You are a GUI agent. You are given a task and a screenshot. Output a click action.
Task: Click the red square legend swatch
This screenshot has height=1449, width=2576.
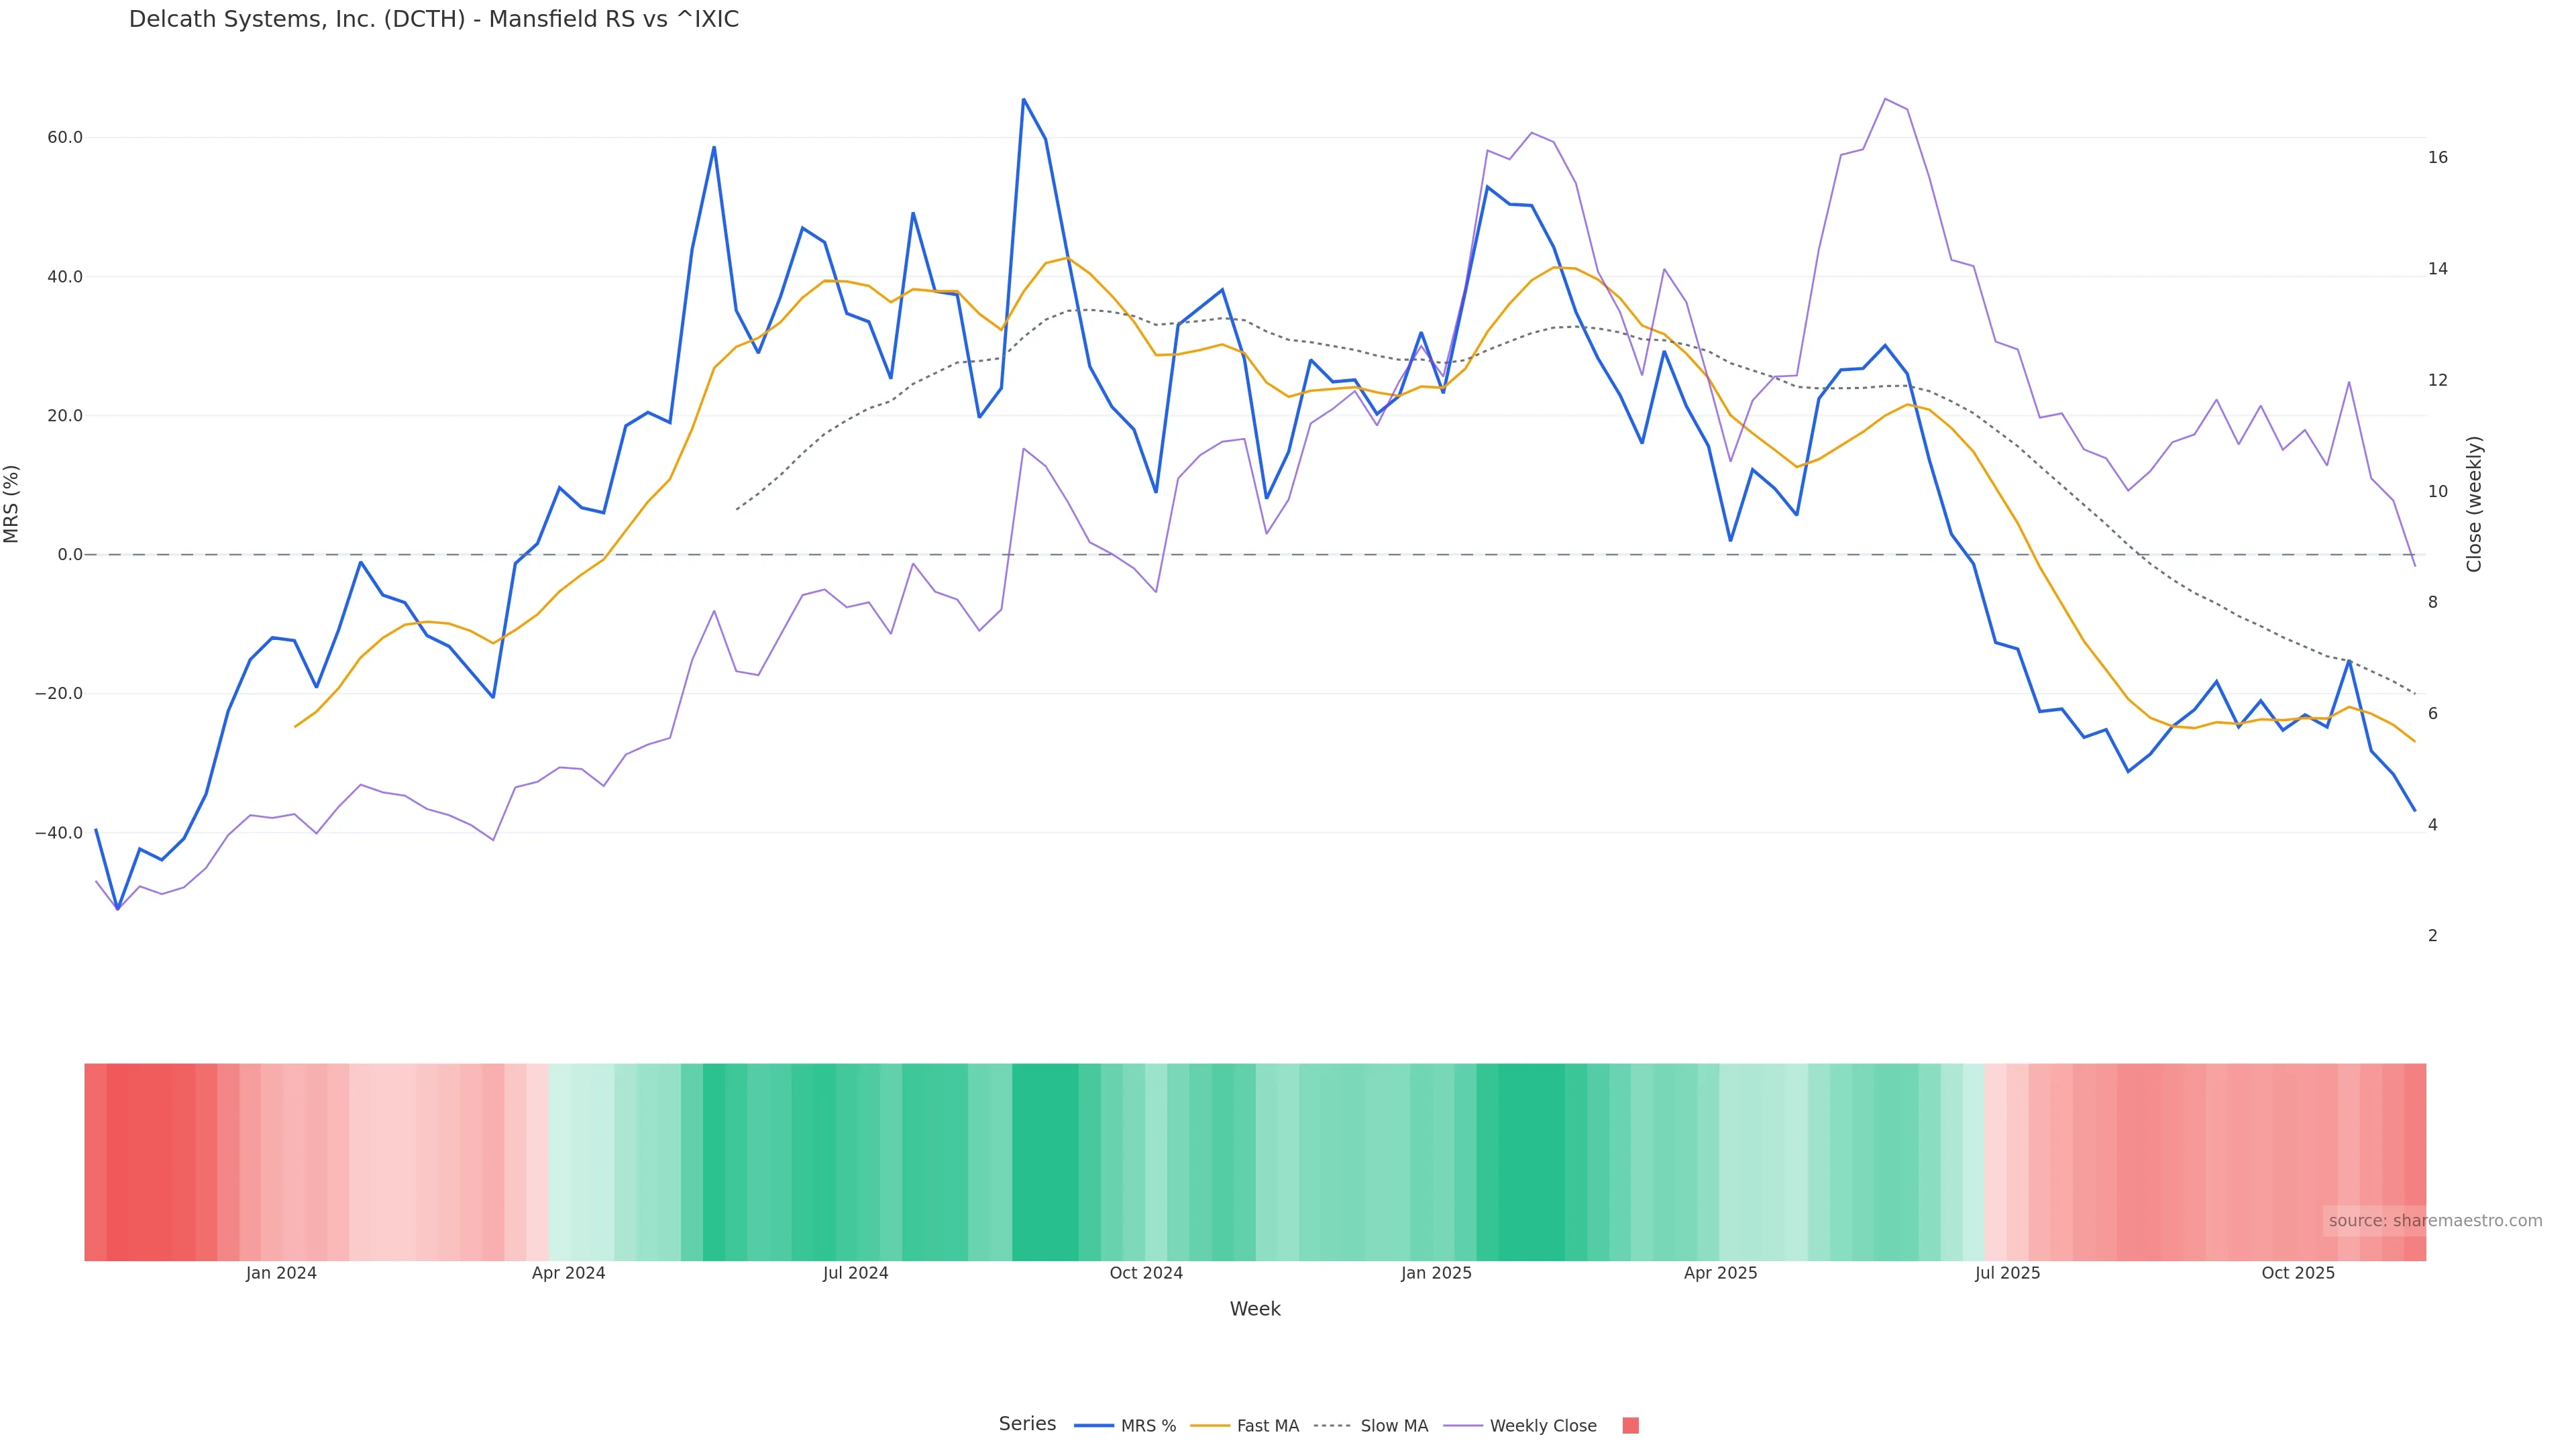click(x=1630, y=1426)
